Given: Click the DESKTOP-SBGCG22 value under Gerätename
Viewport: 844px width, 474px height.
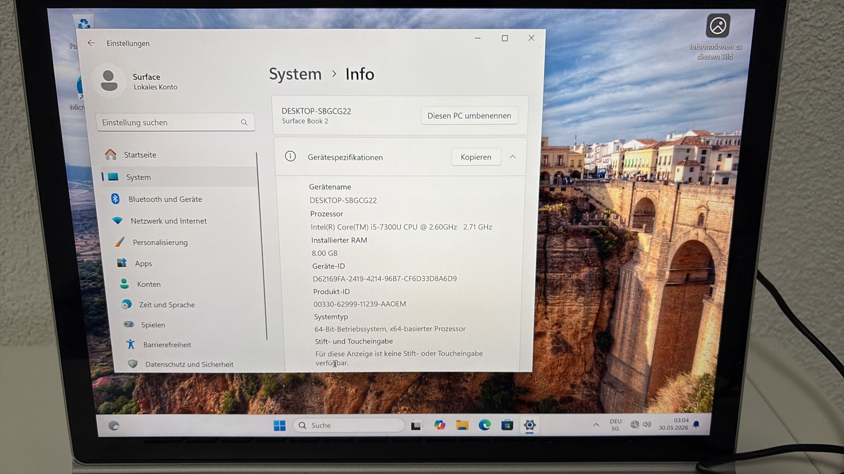Looking at the screenshot, I should point(343,200).
